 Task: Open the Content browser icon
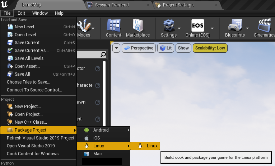tap(113, 25)
